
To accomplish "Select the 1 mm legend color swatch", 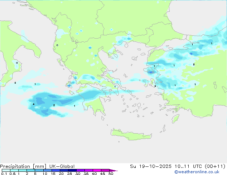I will 23,170.
